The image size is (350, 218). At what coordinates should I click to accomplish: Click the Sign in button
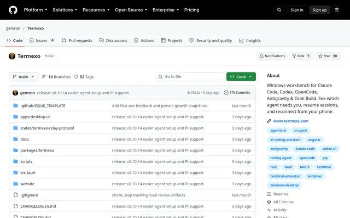coord(297,10)
